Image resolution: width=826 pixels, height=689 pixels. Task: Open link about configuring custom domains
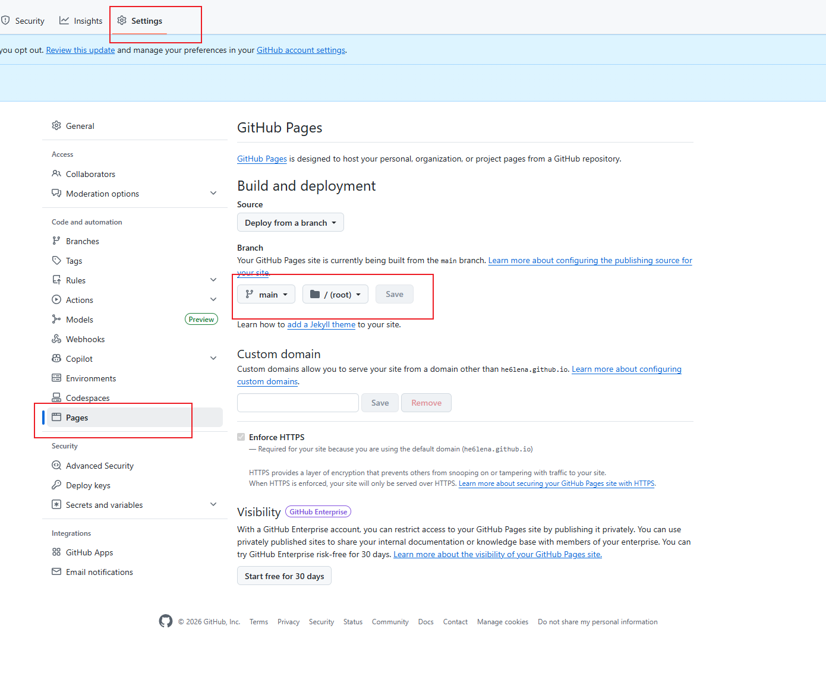click(626, 369)
